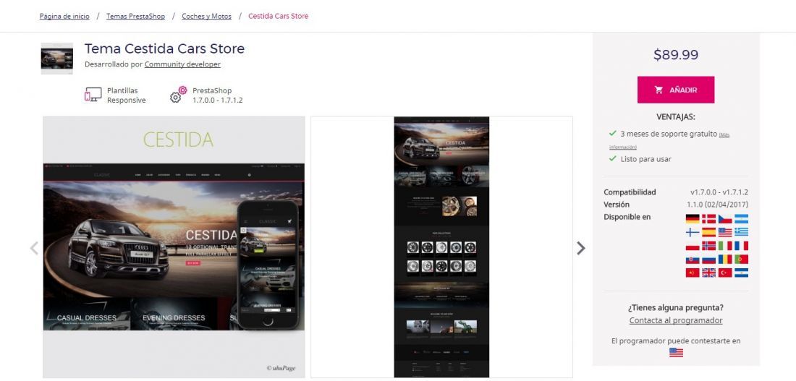Image resolution: width=796 pixels, height=381 pixels.
Task: Go to Página de inicio breadcrumb
Action: click(64, 16)
